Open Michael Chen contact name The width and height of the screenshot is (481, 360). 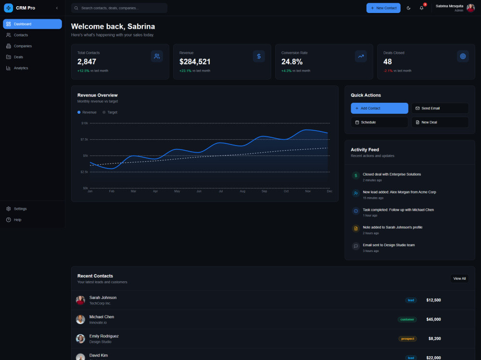tap(101, 317)
